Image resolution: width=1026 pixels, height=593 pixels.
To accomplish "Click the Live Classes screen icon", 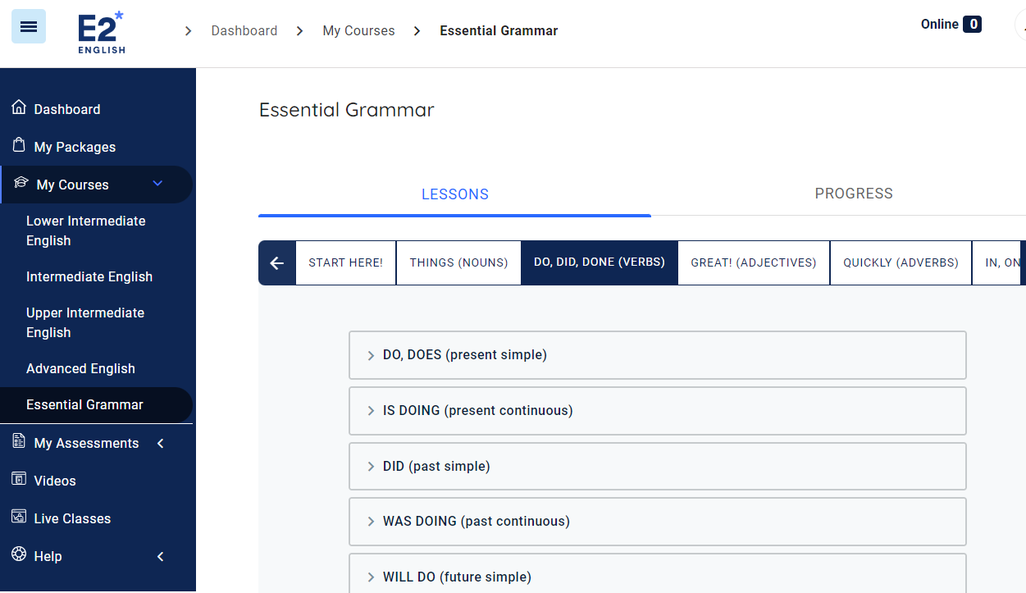I will pos(17,518).
